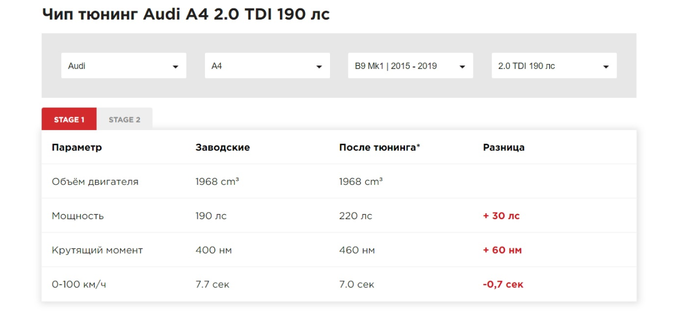Click the 220 лс after-tuning power value

tap(356, 216)
